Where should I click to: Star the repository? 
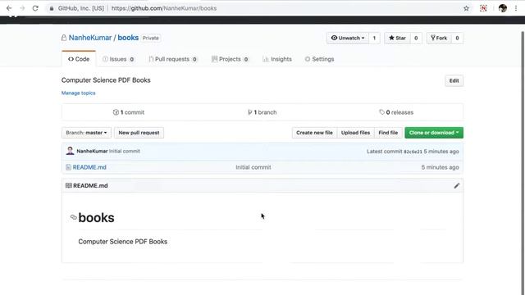(x=397, y=38)
